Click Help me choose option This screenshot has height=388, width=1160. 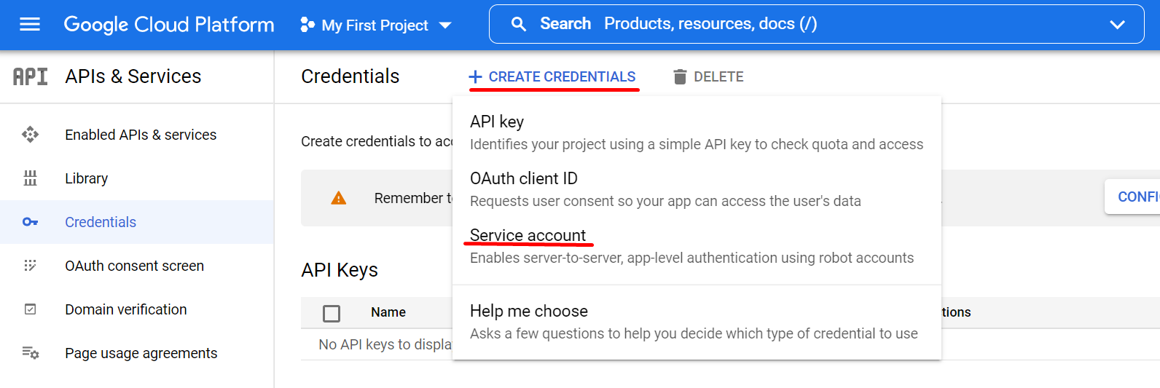pos(528,311)
